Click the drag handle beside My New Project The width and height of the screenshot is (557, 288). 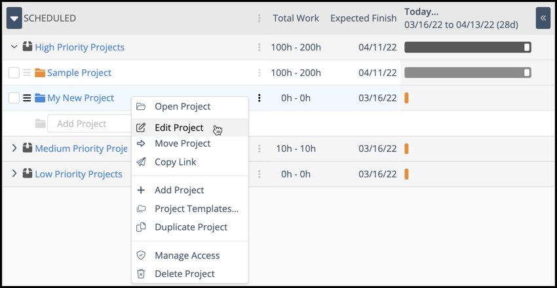tap(27, 98)
